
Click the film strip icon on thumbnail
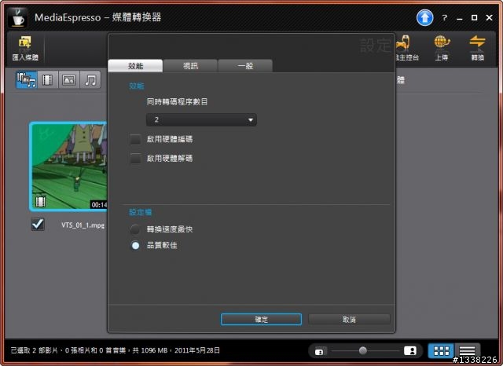click(40, 201)
